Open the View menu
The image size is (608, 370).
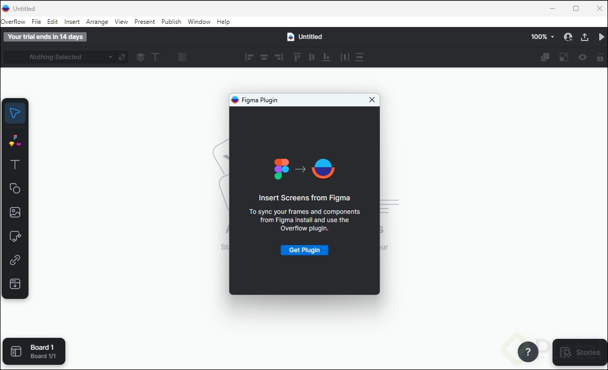click(121, 22)
